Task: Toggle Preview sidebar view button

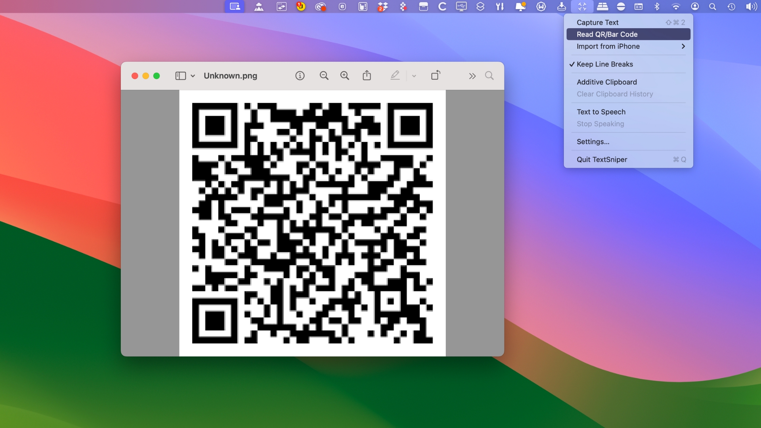Action: (x=181, y=76)
